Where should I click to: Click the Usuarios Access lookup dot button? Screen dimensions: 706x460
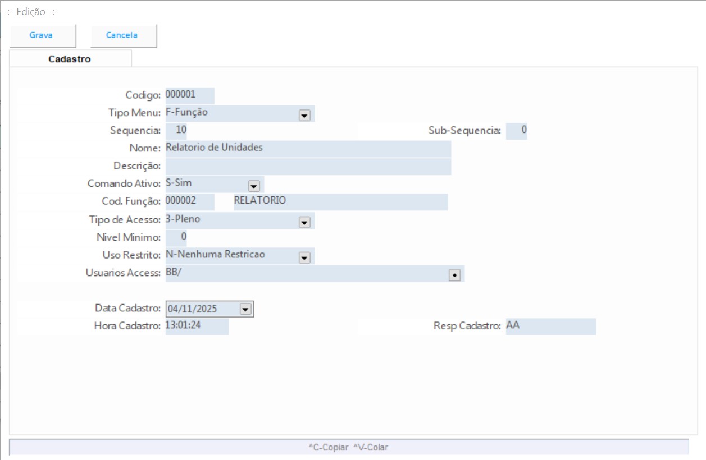(455, 275)
